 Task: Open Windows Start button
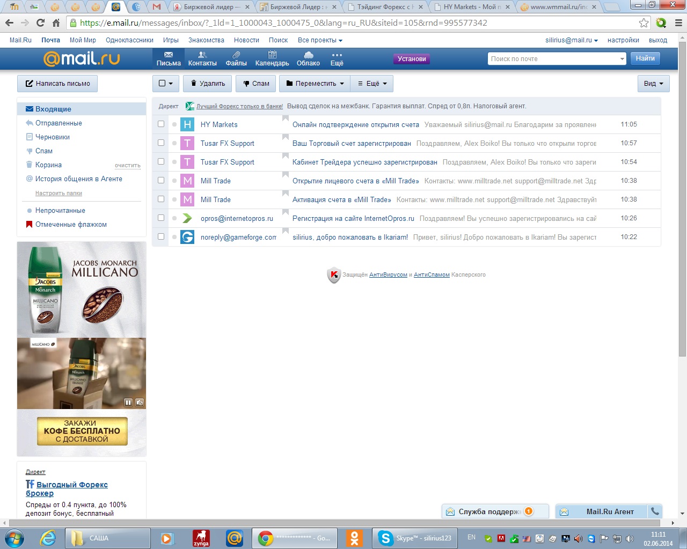(x=14, y=538)
